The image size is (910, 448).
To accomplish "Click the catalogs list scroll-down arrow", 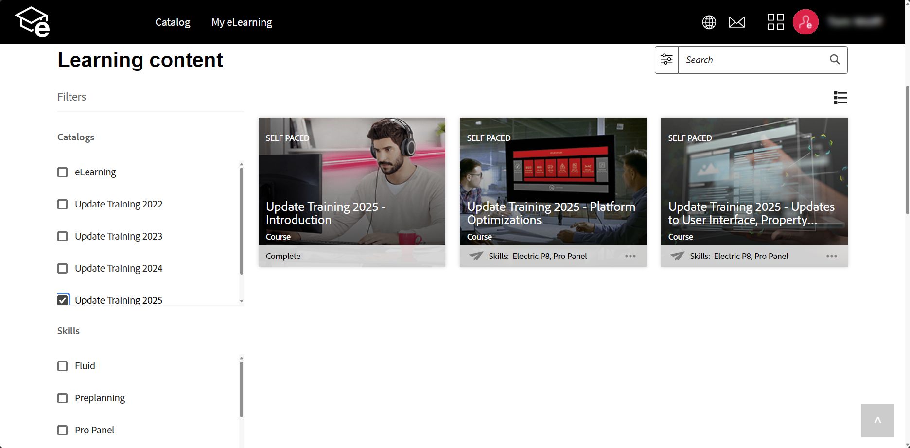I will coord(242,301).
